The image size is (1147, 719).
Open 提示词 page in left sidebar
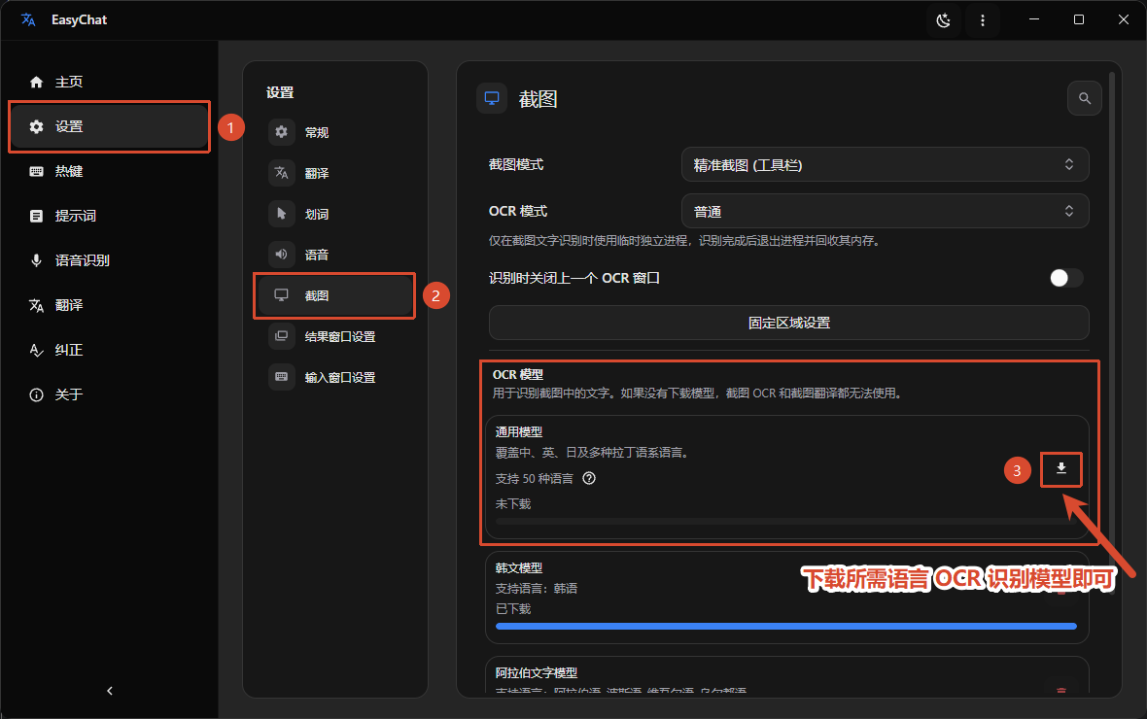point(110,216)
